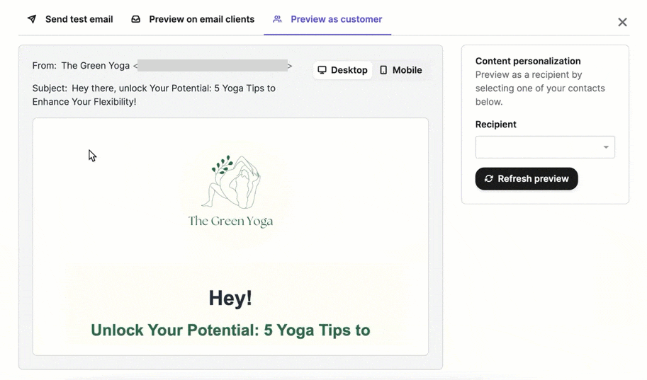Switch preview to Mobile view
Viewport: 647px width, 380px height.
click(400, 70)
